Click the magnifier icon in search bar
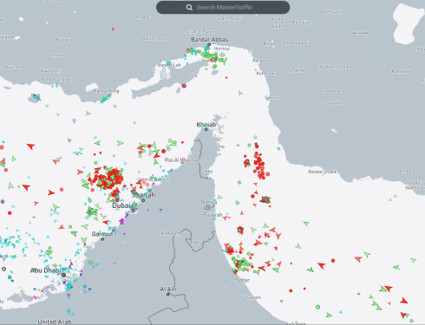The width and height of the screenshot is (425, 325). click(x=189, y=8)
